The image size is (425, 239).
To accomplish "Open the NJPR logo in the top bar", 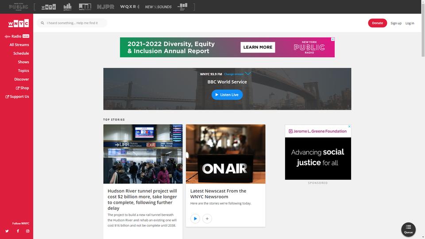I will pyautogui.click(x=105, y=7).
